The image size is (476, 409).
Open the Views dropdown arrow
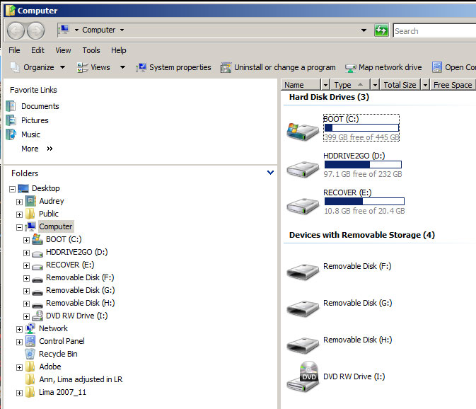(122, 67)
